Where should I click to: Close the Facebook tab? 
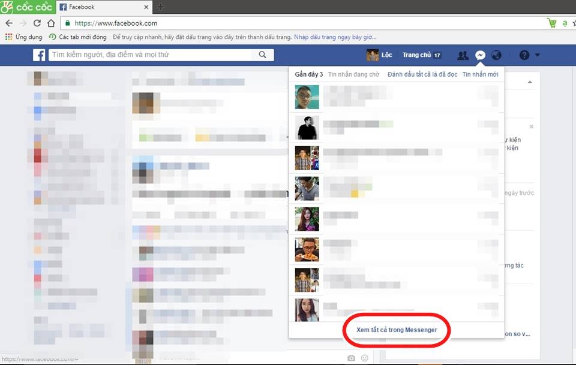coord(146,7)
